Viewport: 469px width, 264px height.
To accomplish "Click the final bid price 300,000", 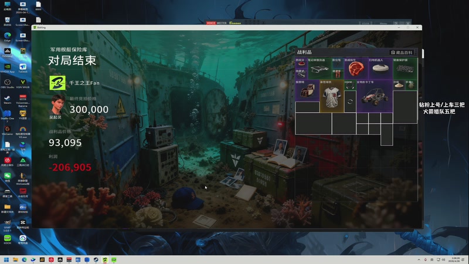I will pos(89,110).
